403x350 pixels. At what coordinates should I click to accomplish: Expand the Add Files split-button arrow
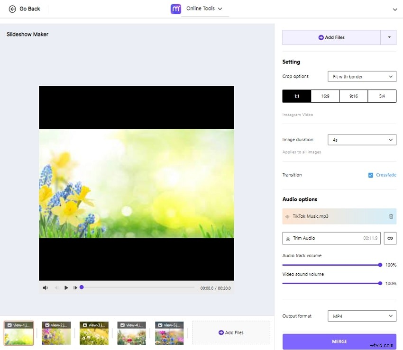coord(390,37)
